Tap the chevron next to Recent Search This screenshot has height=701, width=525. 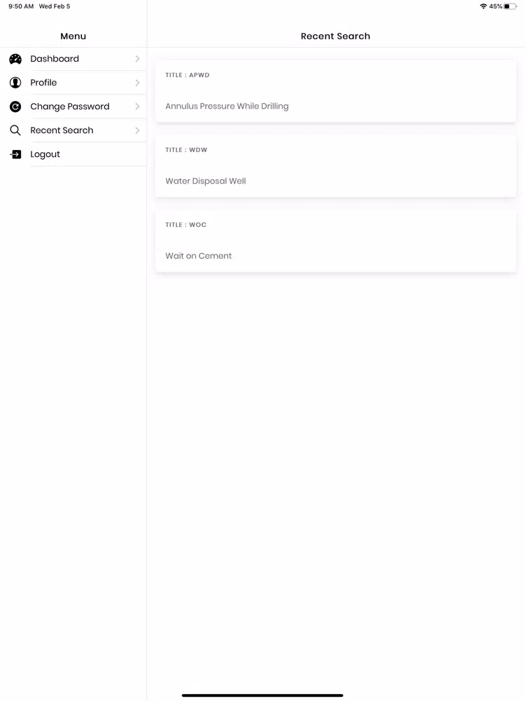[137, 130]
